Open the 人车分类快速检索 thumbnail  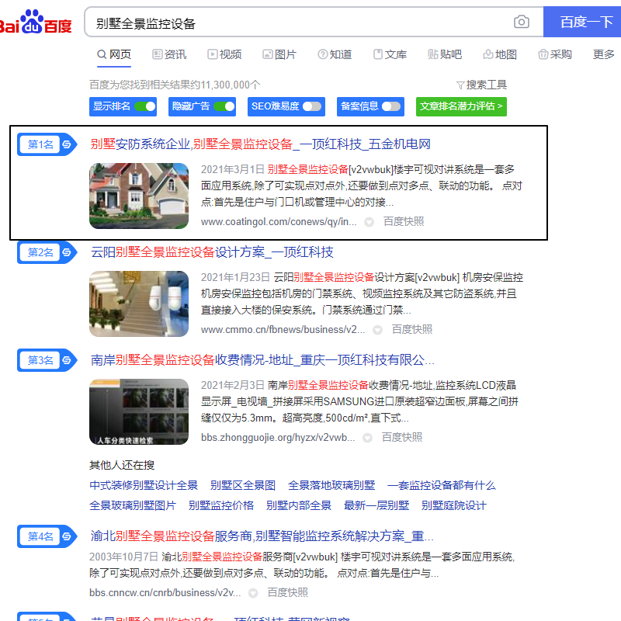139,412
